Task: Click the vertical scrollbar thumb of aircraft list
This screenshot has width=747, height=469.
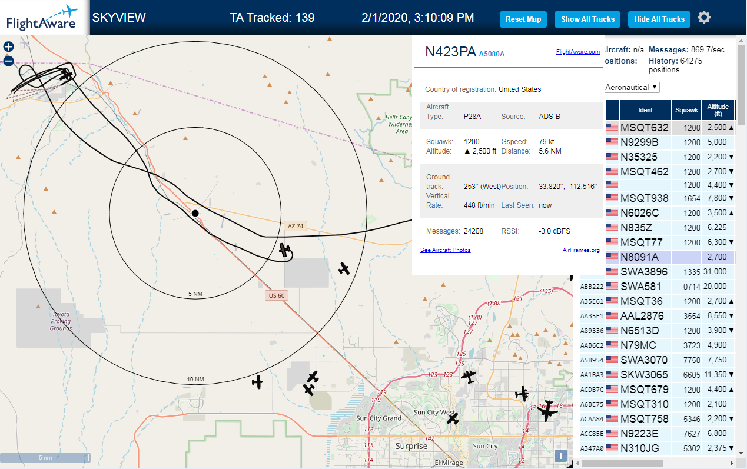Action: coord(741,84)
